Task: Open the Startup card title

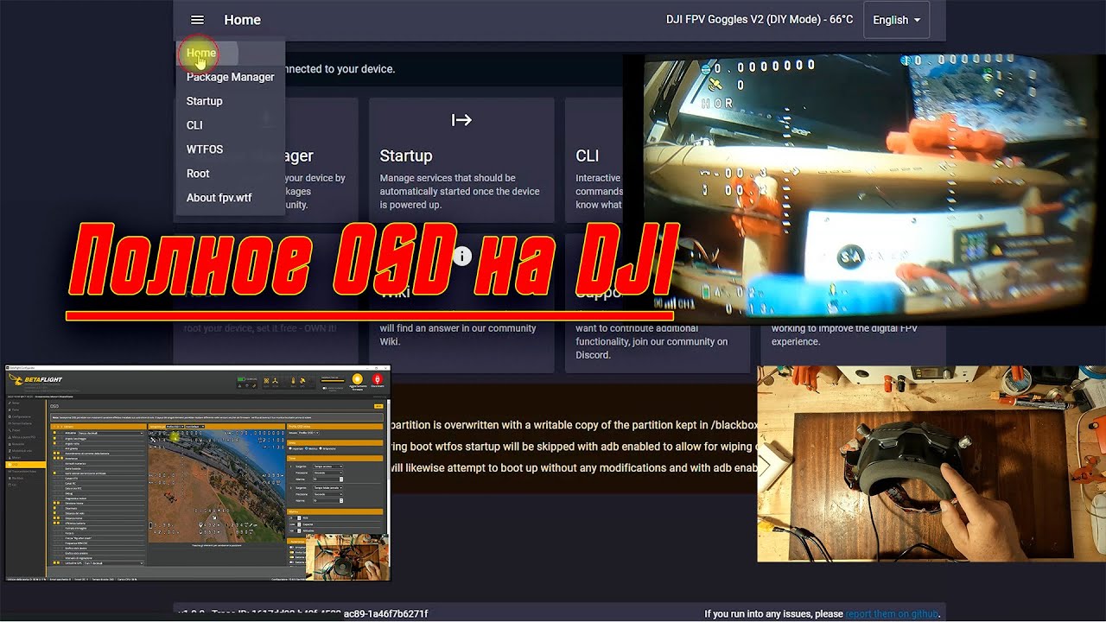Action: point(406,156)
